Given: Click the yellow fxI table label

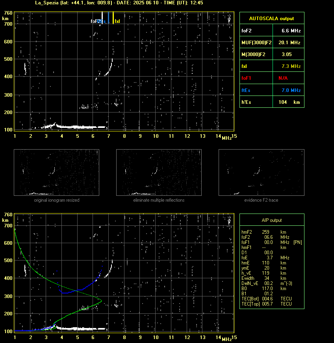Looking at the screenshot, I should pos(244,66).
